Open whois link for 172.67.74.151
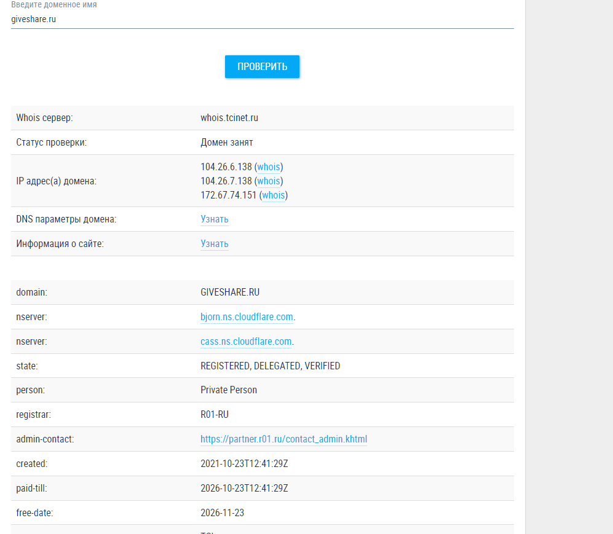 (x=273, y=195)
